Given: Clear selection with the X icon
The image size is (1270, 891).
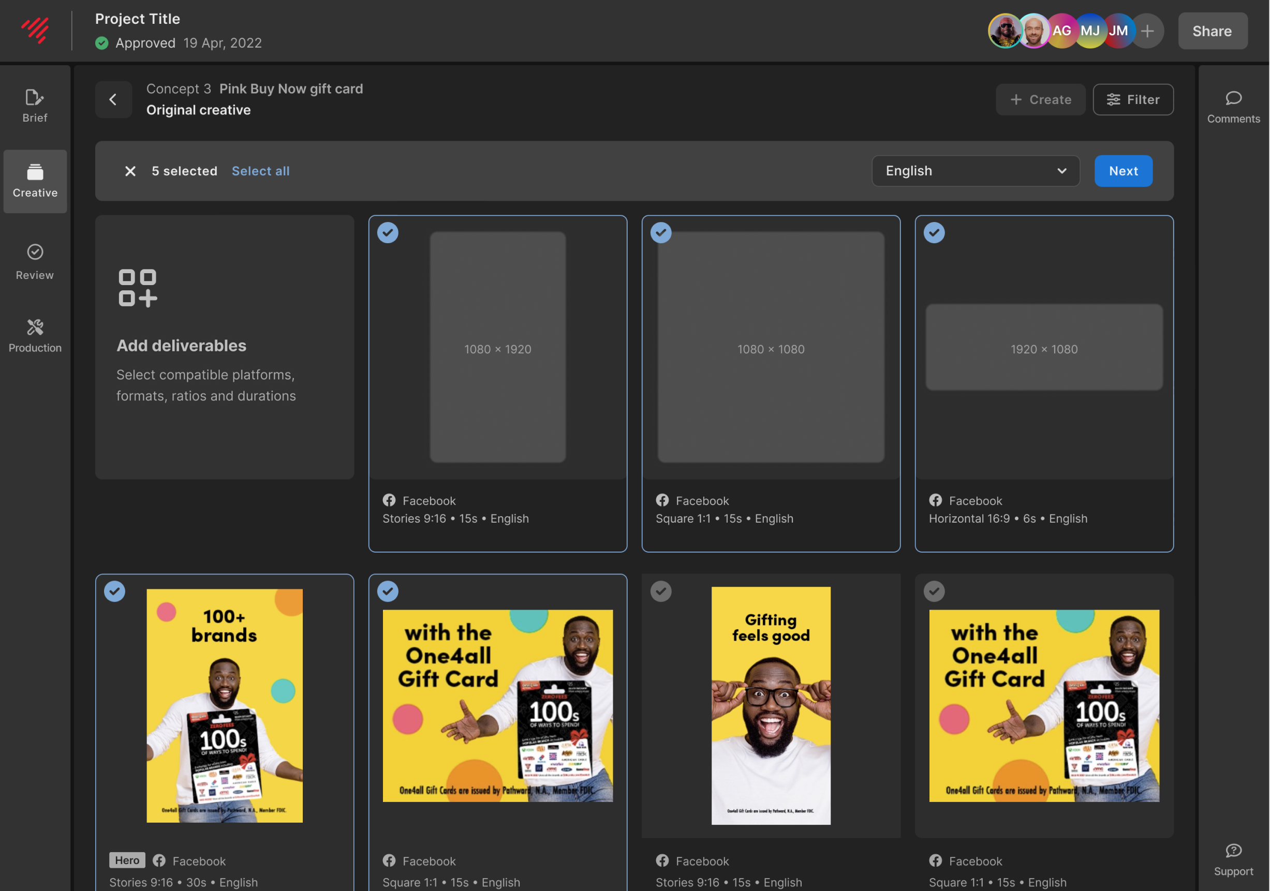Looking at the screenshot, I should coord(130,171).
